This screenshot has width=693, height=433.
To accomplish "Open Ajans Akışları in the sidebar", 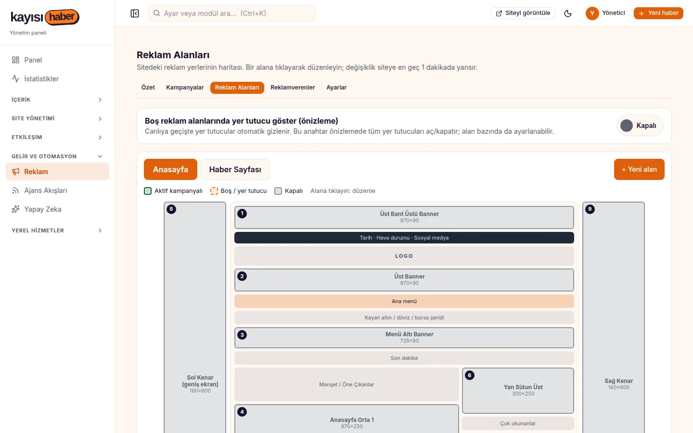I will 57,191.
